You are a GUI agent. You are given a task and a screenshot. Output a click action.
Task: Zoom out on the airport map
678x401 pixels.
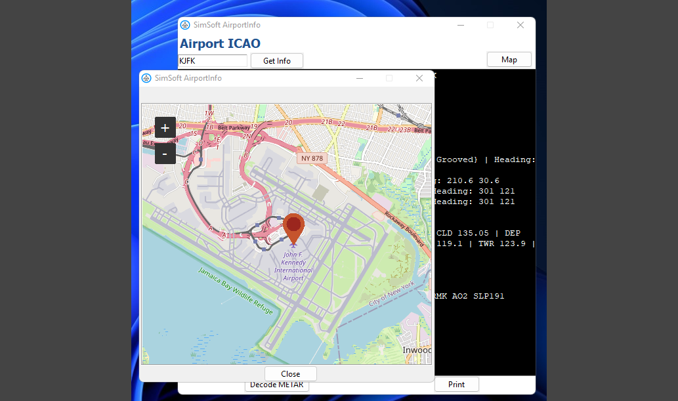point(165,154)
